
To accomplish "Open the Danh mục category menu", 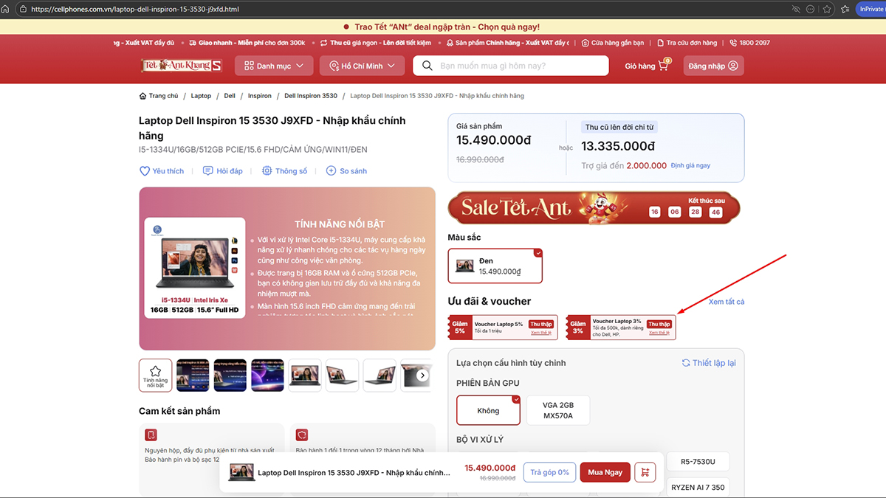I will pos(274,66).
